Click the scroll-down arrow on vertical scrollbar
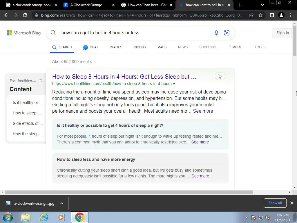 click(294, 187)
